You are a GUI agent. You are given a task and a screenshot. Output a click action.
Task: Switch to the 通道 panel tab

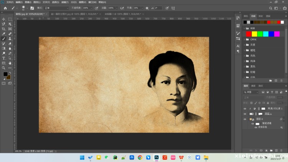coord(253,86)
